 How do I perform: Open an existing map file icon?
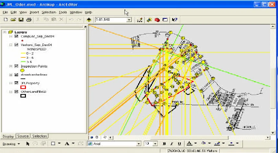click(13, 20)
